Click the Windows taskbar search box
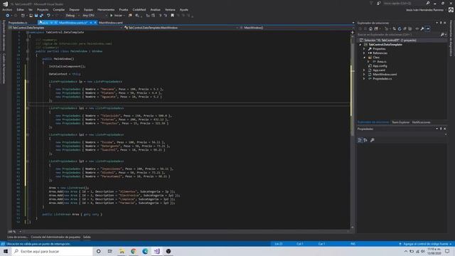 (52, 251)
